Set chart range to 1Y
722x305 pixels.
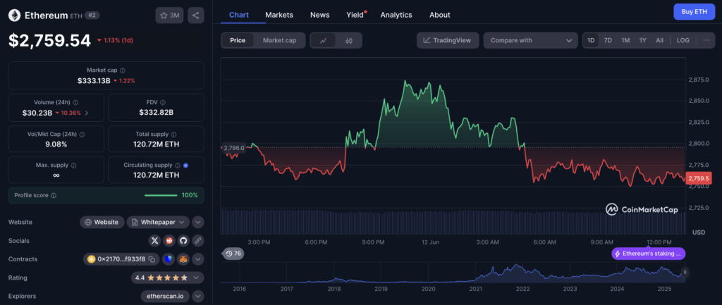[x=643, y=40]
